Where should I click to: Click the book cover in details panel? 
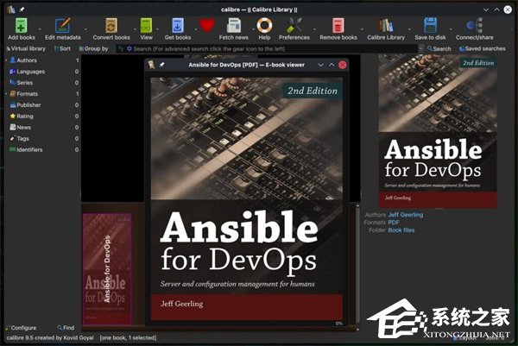pos(438,131)
